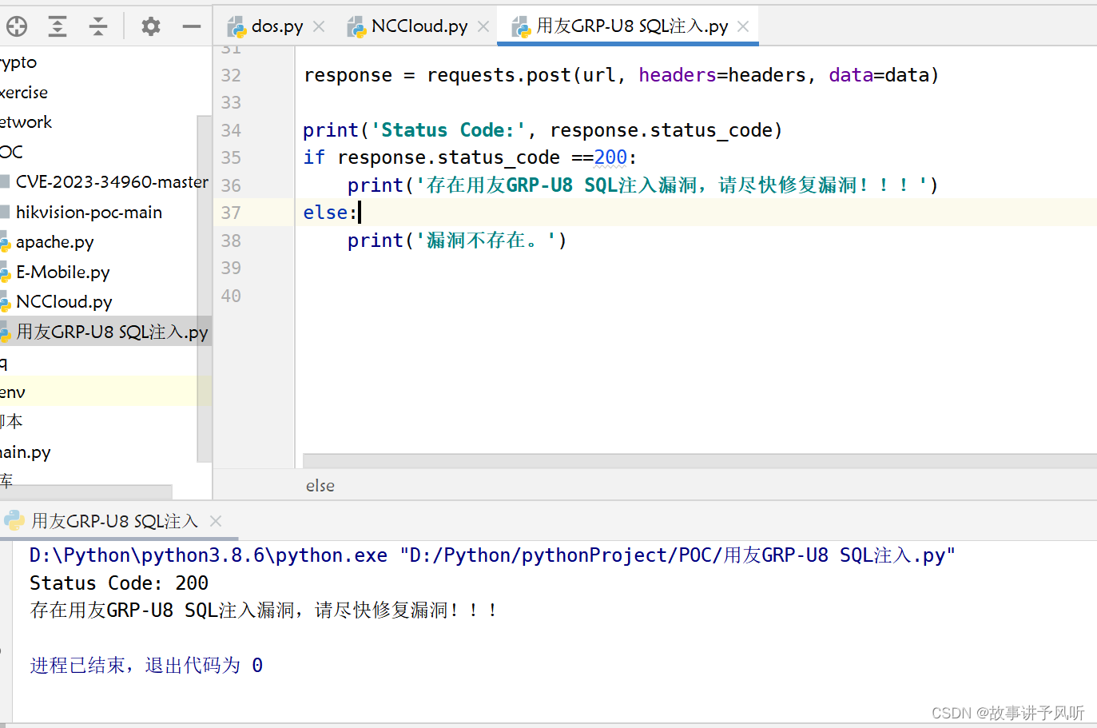Click folder icon beside CVE-2023-34960-master

click(5, 182)
